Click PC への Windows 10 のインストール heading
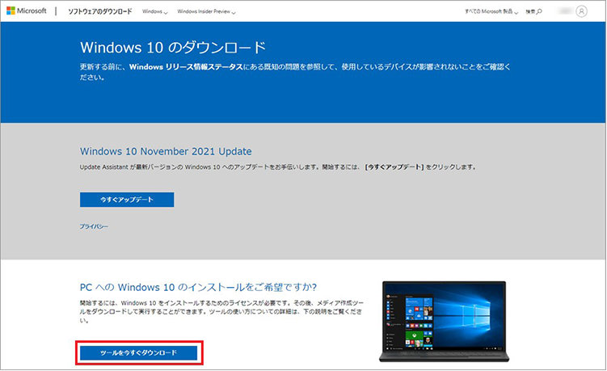Image resolution: width=607 pixels, height=371 pixels. pyautogui.click(x=198, y=287)
